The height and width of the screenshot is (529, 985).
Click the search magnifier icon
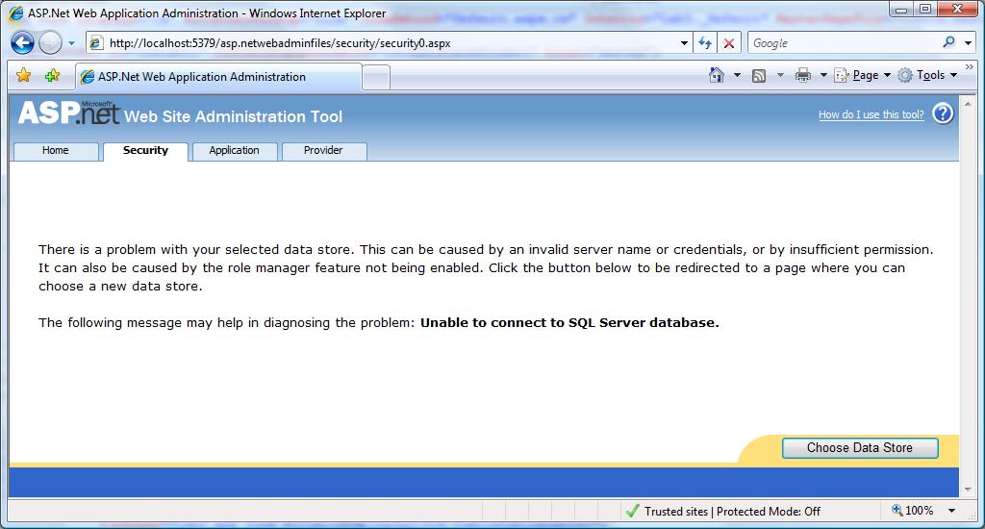click(948, 42)
